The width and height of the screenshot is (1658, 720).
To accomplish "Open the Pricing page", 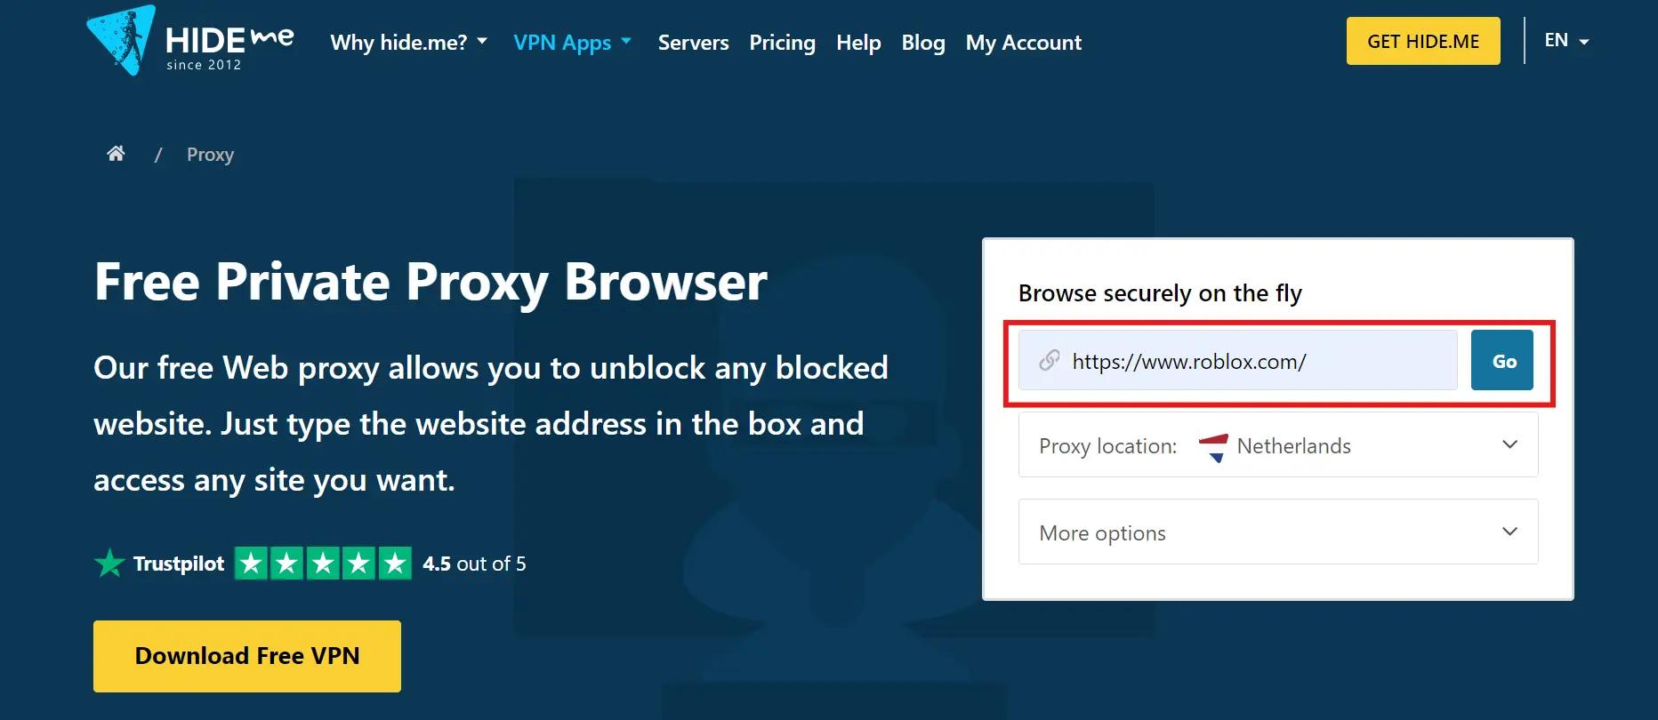I will [782, 42].
